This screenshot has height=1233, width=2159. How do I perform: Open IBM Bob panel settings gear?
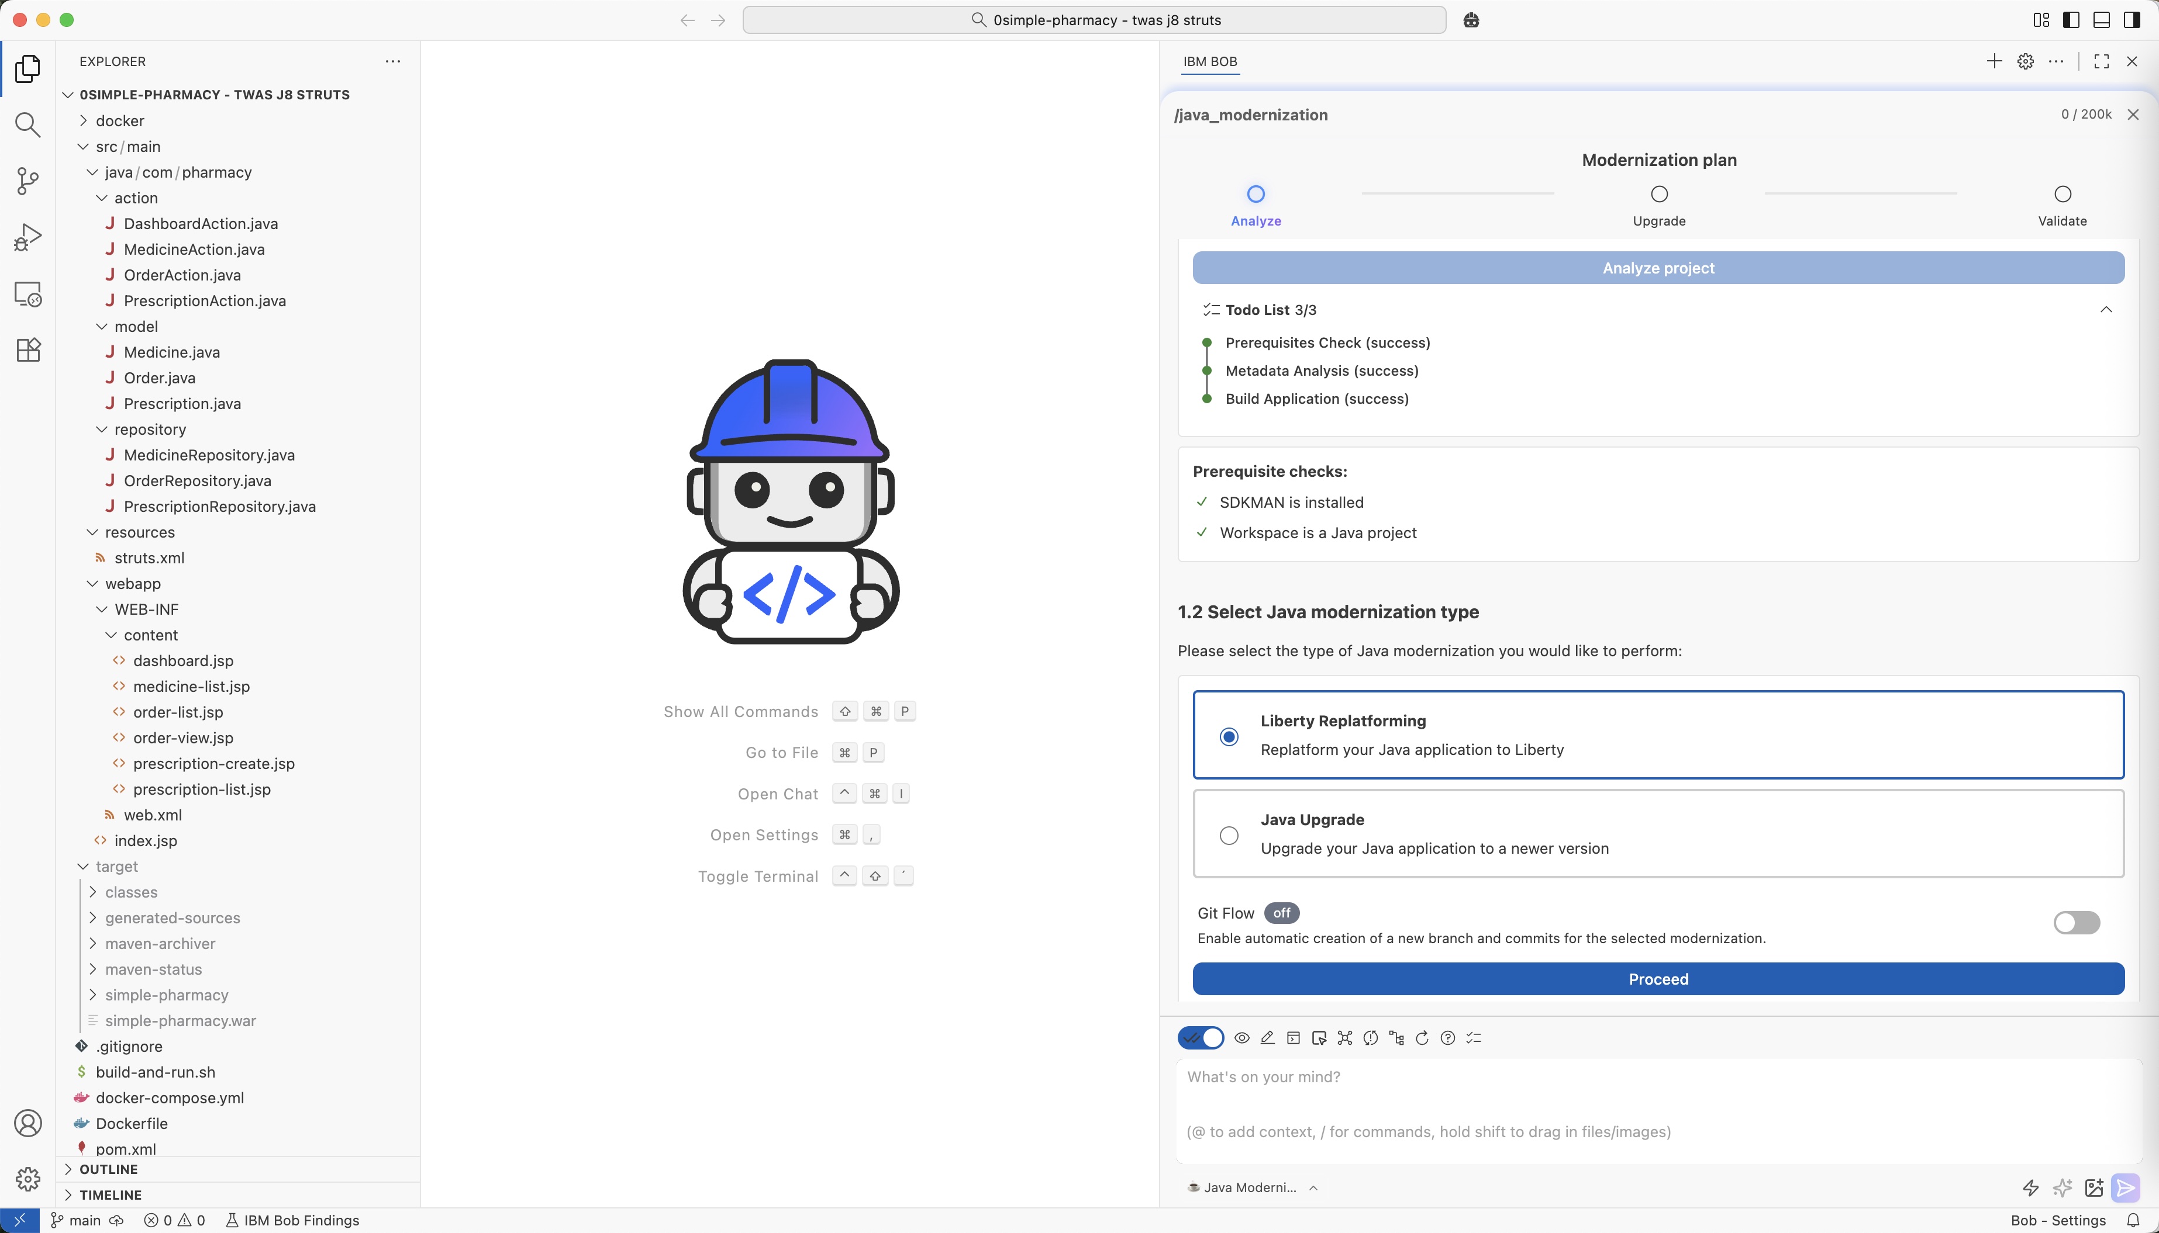pos(2025,62)
